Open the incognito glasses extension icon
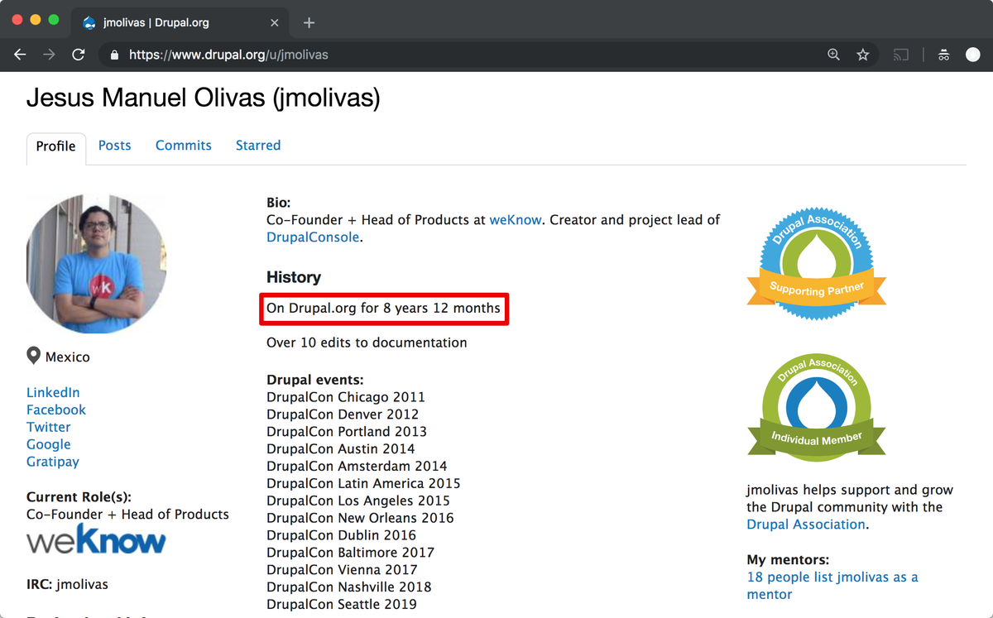The height and width of the screenshot is (618, 993). pyautogui.click(x=943, y=55)
